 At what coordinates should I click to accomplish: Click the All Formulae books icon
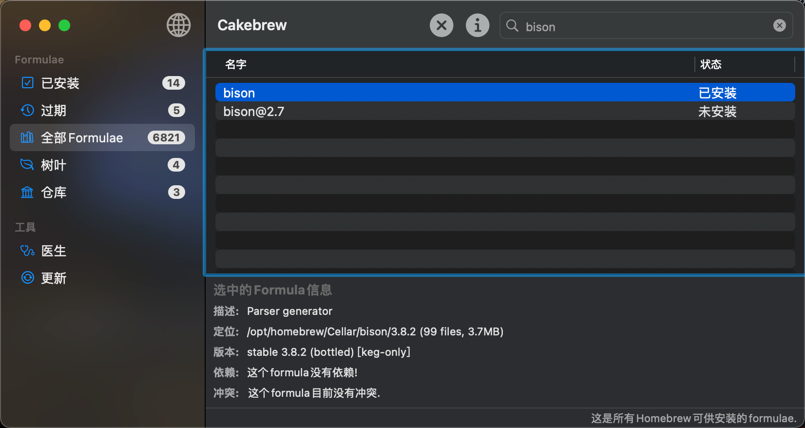(x=27, y=137)
